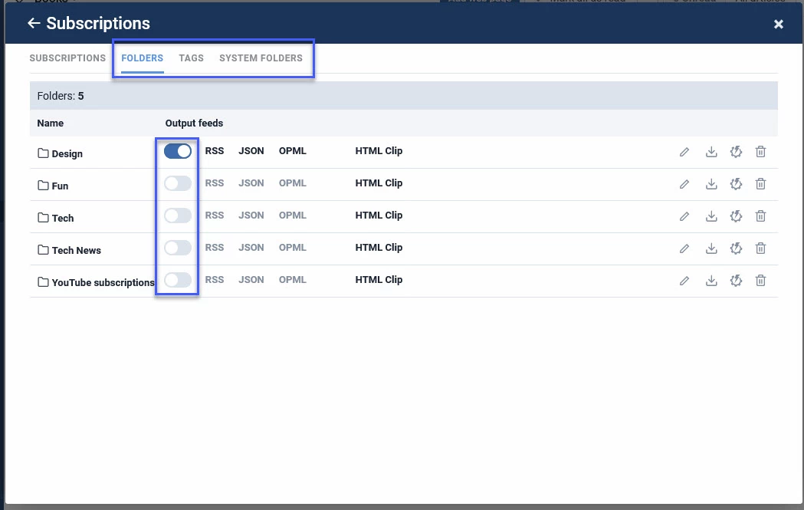Click HTML Clip for the Design folder
This screenshot has width=804, height=510.
(x=379, y=151)
